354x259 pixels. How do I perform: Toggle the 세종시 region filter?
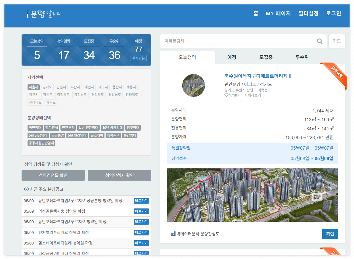click(131, 87)
